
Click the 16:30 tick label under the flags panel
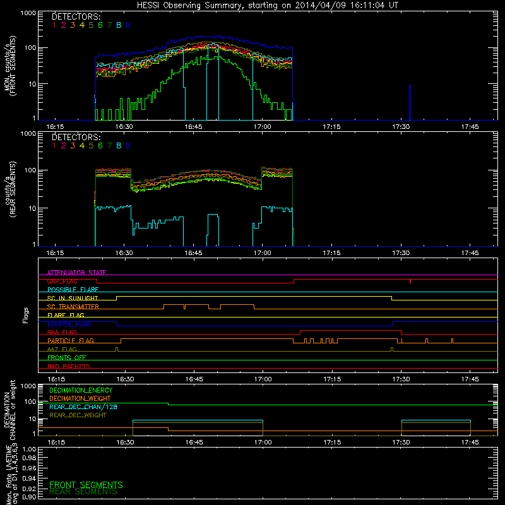[125, 379]
